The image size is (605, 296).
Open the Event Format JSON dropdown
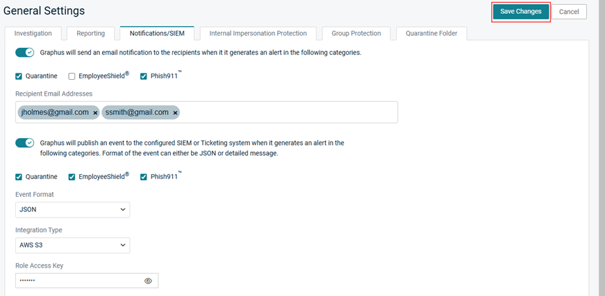click(x=72, y=210)
